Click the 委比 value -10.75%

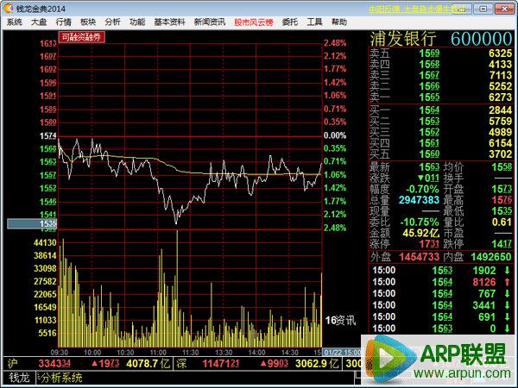(420, 222)
